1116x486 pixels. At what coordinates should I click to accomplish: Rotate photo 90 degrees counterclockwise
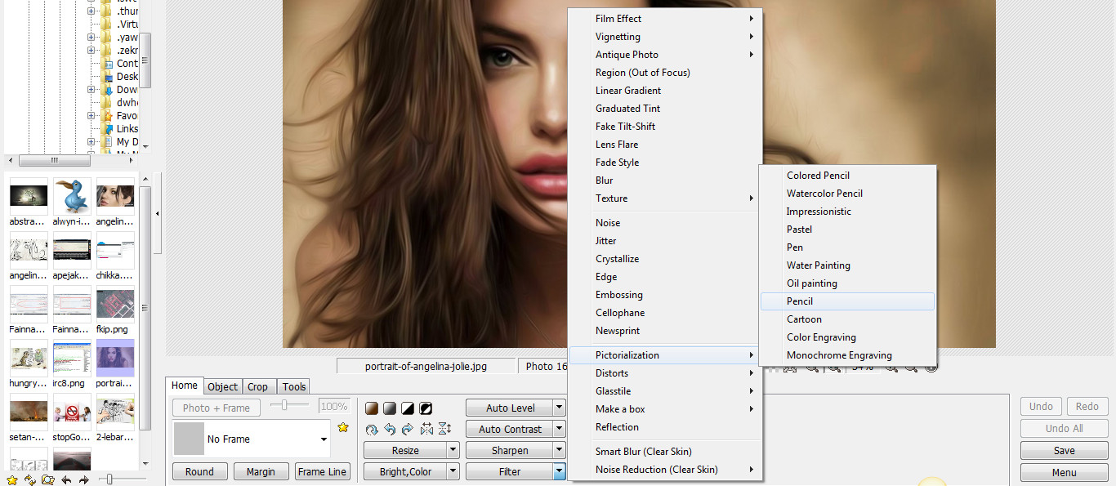click(389, 429)
